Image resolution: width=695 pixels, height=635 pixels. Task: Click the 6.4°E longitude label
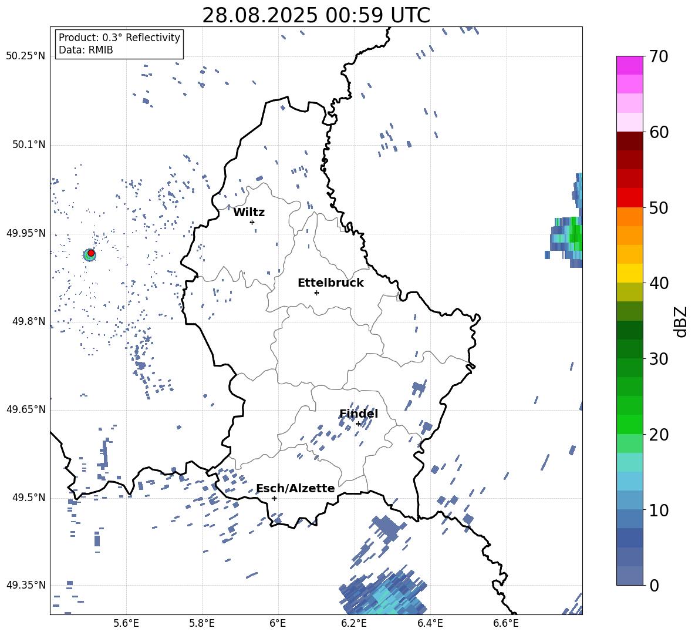[430, 623]
